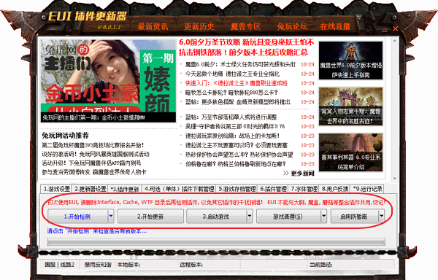The height and width of the screenshot is (280, 438).
Task: Click the update progress bar
Action: (x=216, y=242)
